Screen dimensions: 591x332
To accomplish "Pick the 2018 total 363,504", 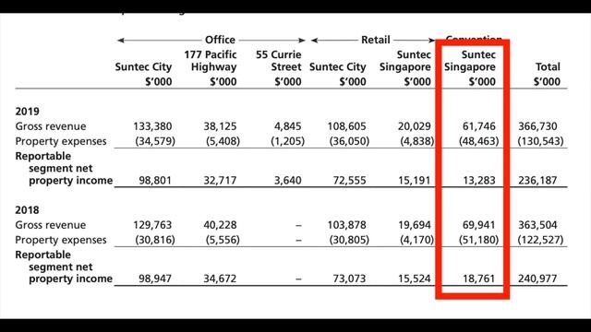I will [537, 225].
